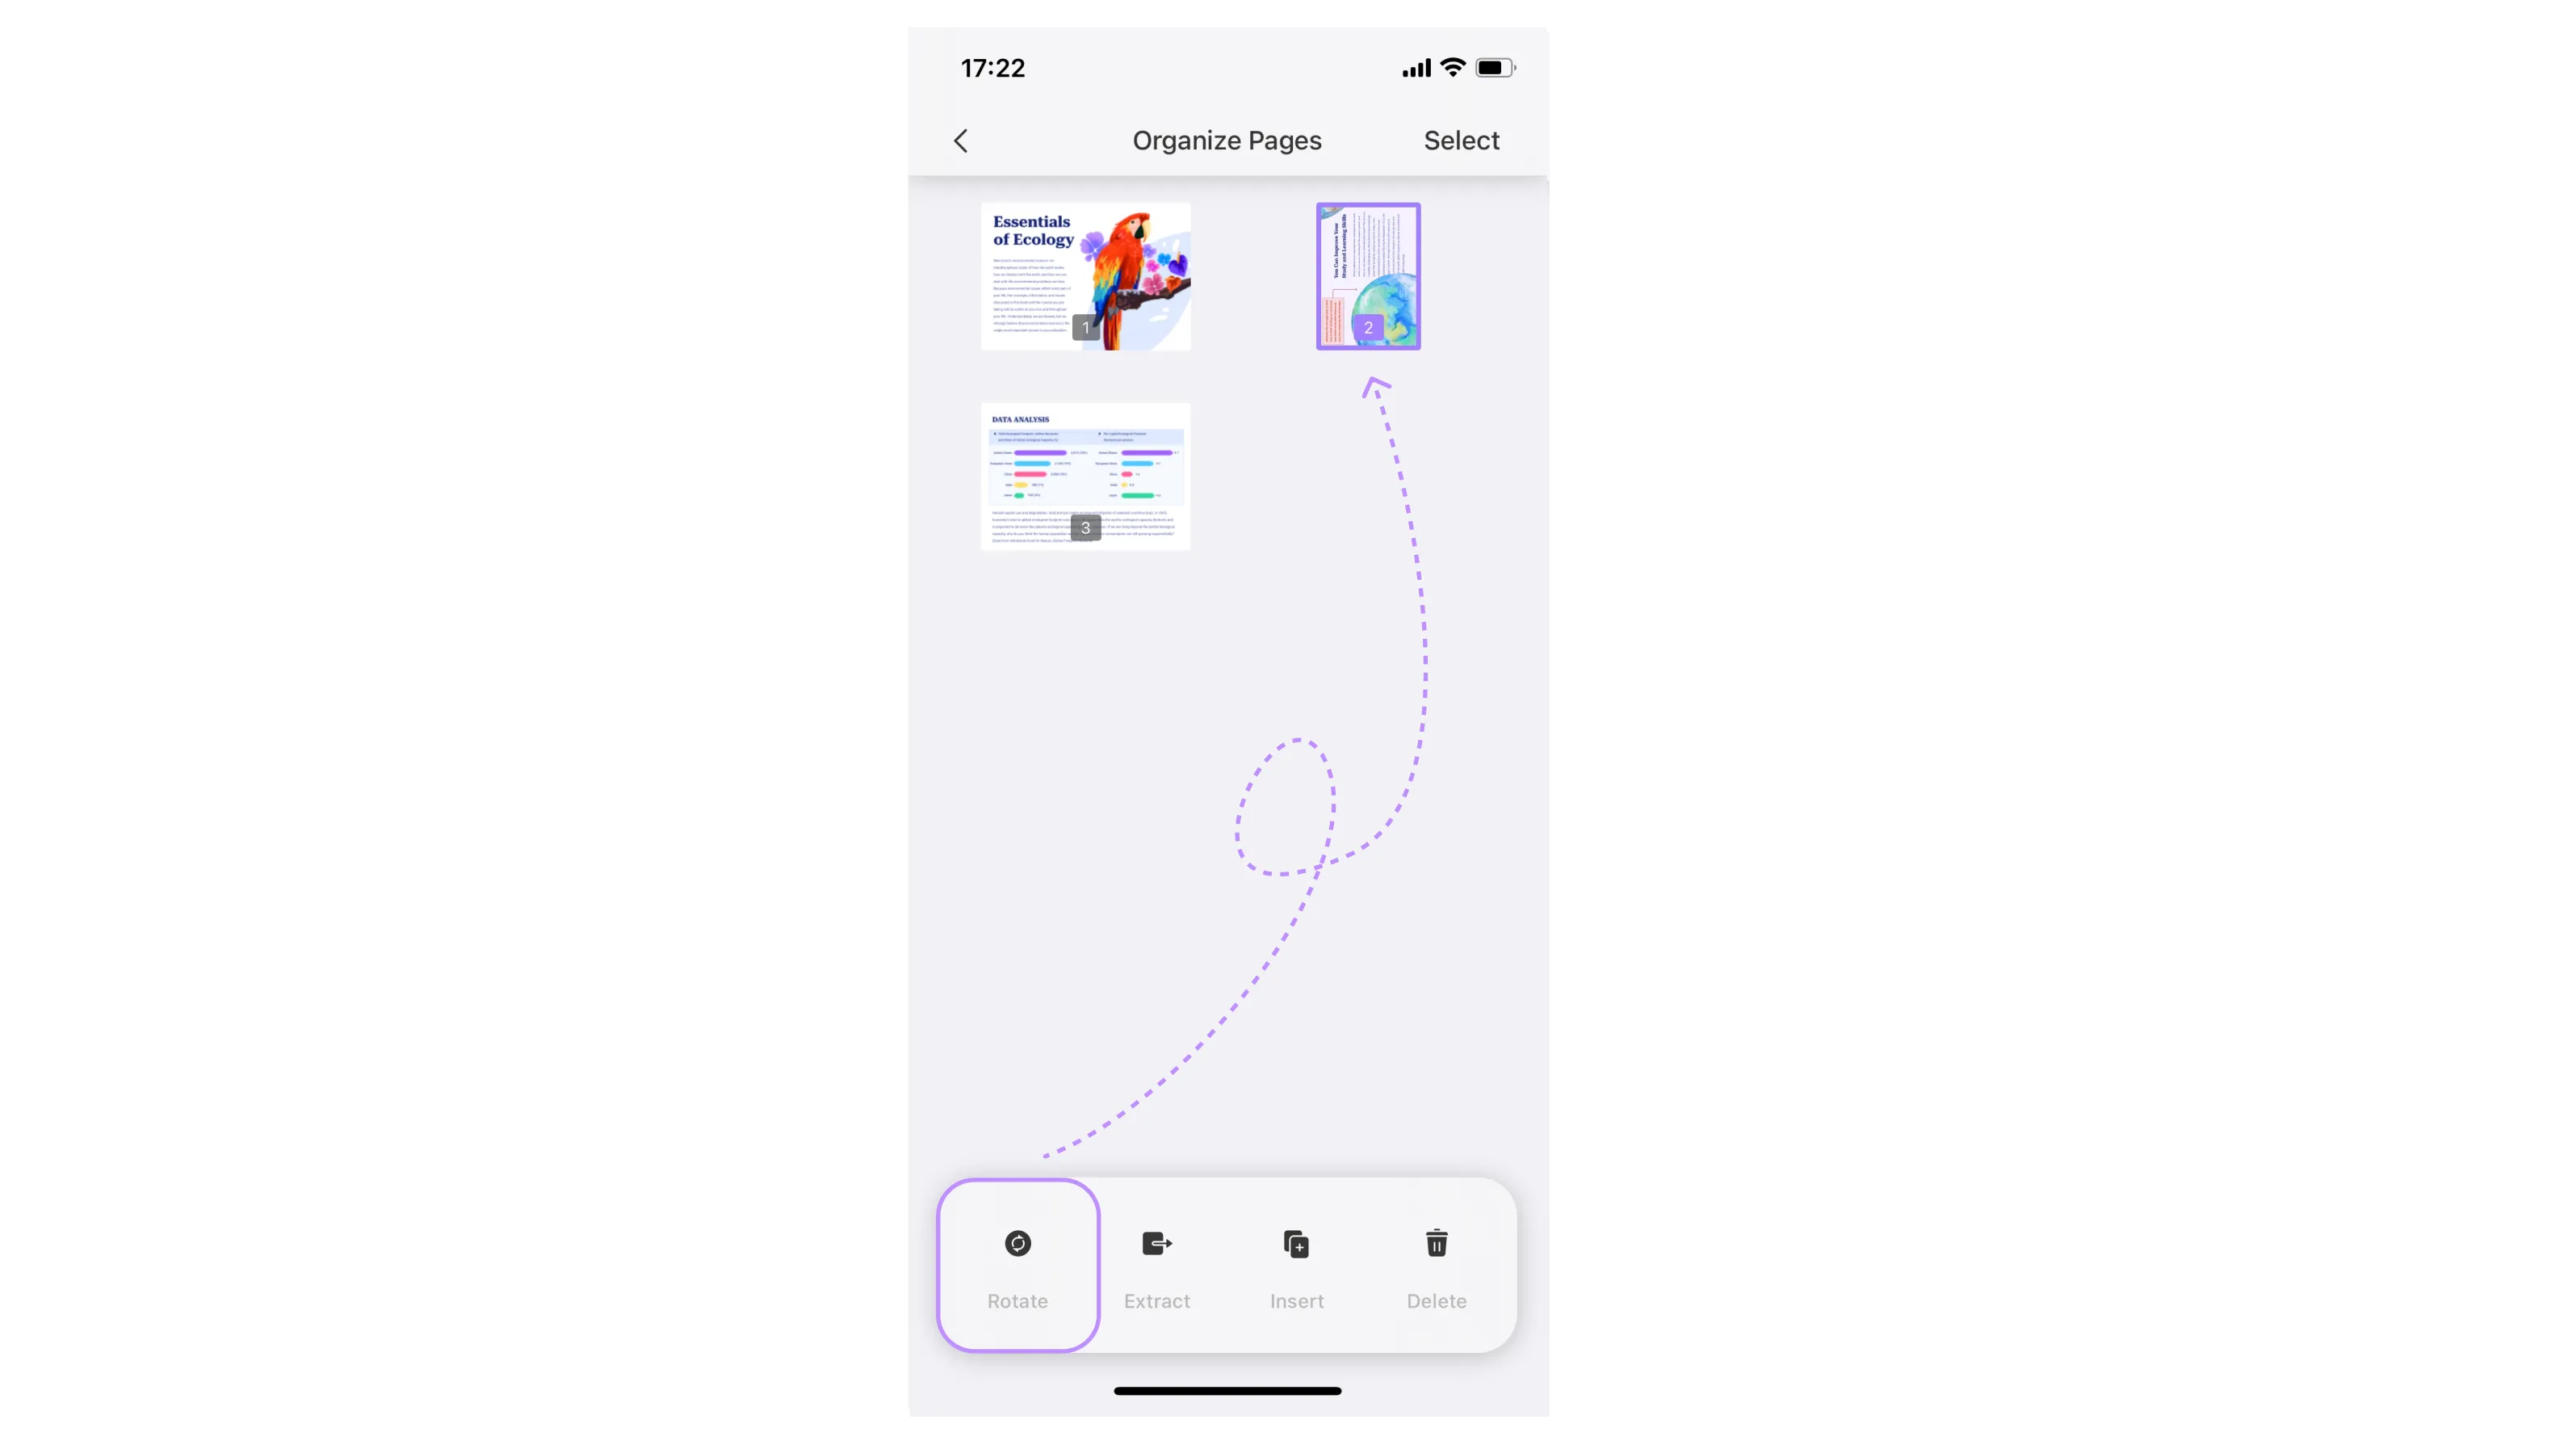Check battery indicator in status bar
The image size is (2576, 1449).
tap(1493, 67)
